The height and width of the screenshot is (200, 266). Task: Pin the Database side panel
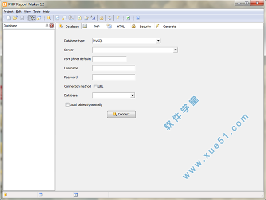click(x=47, y=26)
